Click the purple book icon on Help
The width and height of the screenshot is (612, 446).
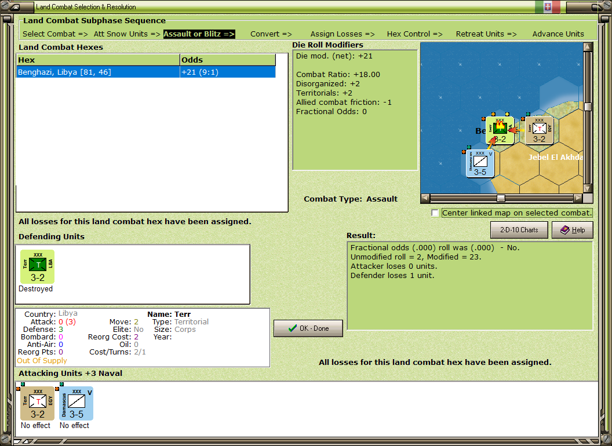tap(564, 230)
